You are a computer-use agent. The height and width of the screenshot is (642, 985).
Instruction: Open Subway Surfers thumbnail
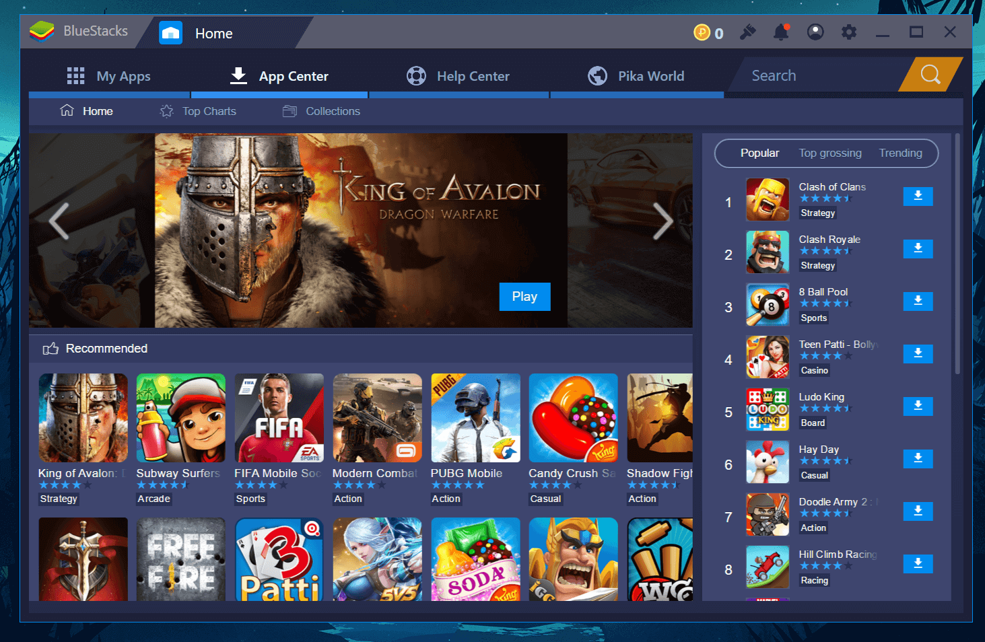point(181,418)
